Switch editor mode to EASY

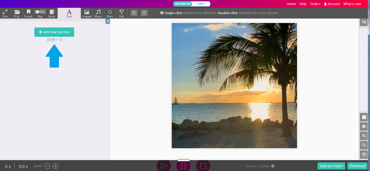coord(201,4)
